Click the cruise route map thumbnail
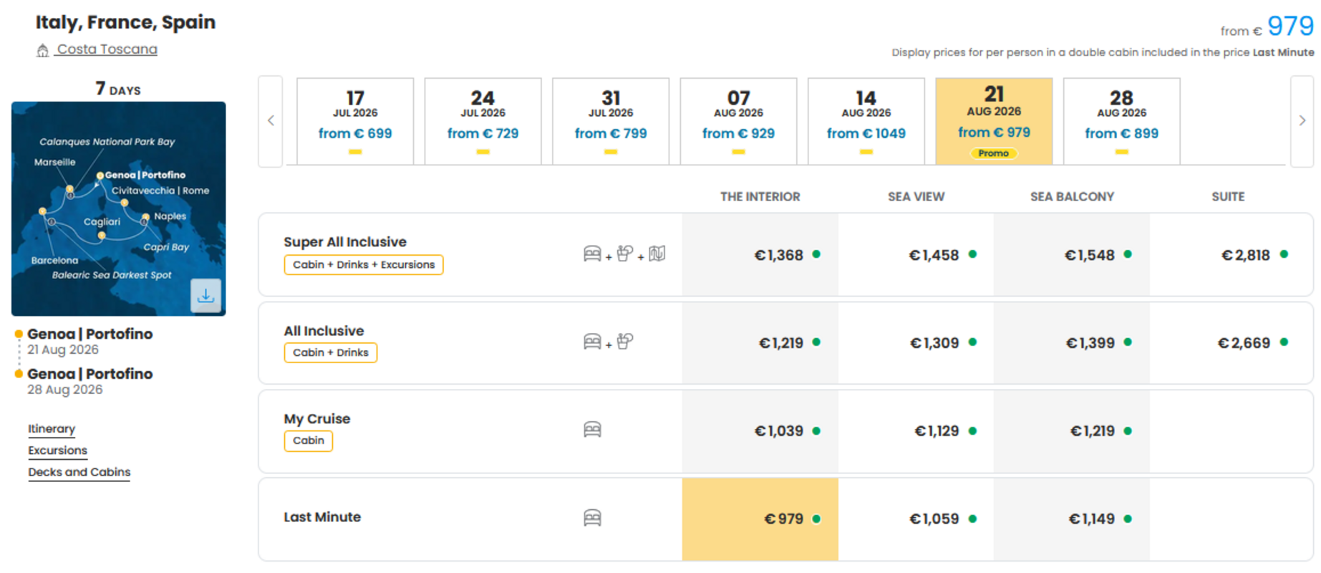 (119, 208)
